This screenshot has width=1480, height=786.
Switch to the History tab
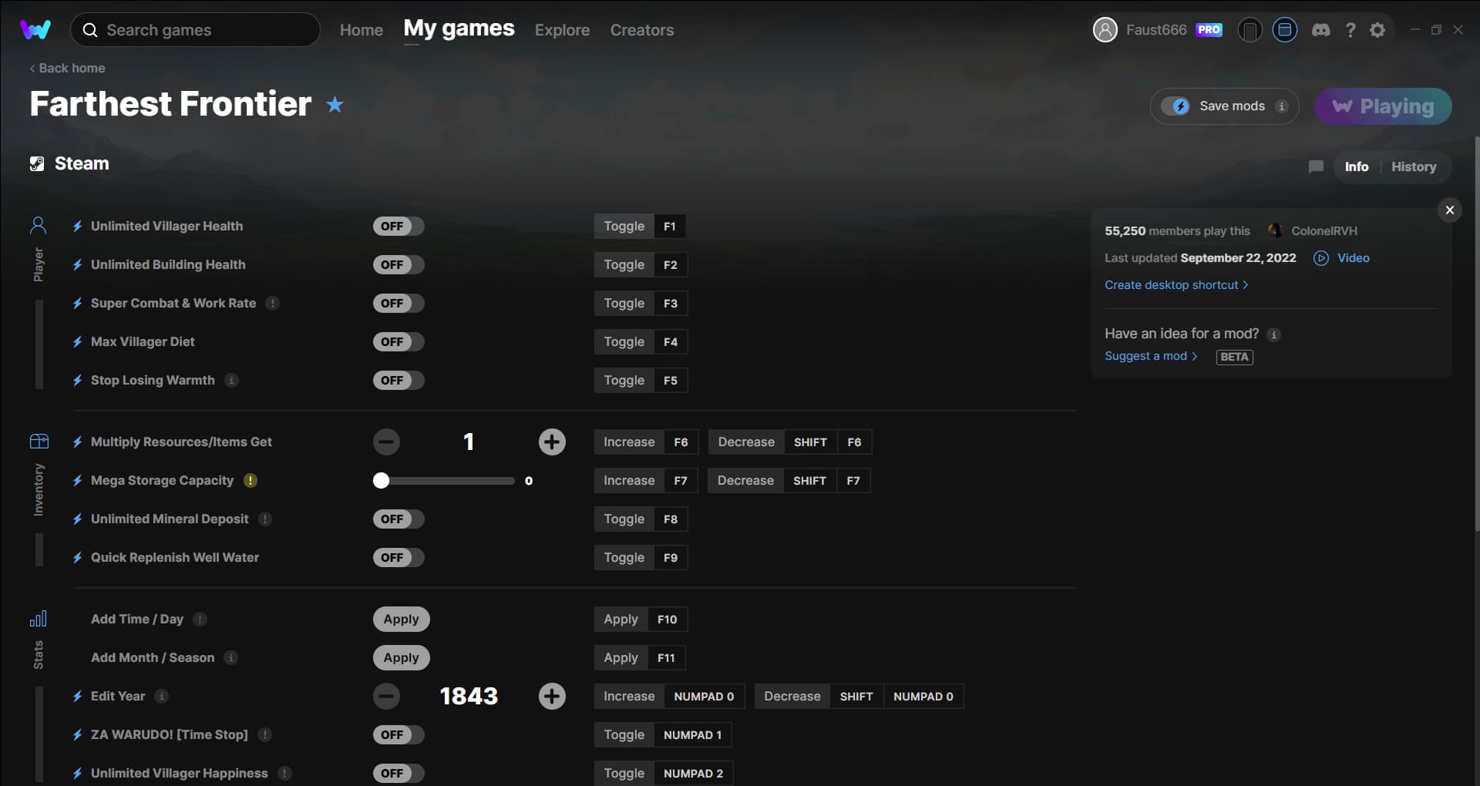pyautogui.click(x=1413, y=166)
